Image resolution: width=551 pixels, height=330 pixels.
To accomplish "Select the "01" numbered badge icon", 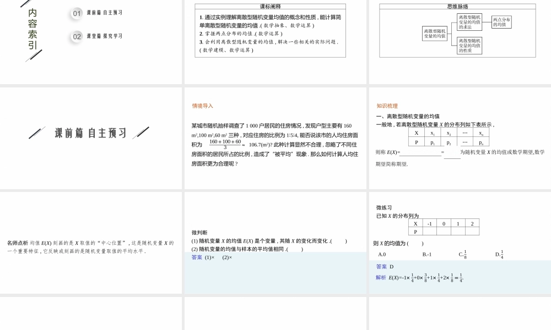I will pos(76,14).
